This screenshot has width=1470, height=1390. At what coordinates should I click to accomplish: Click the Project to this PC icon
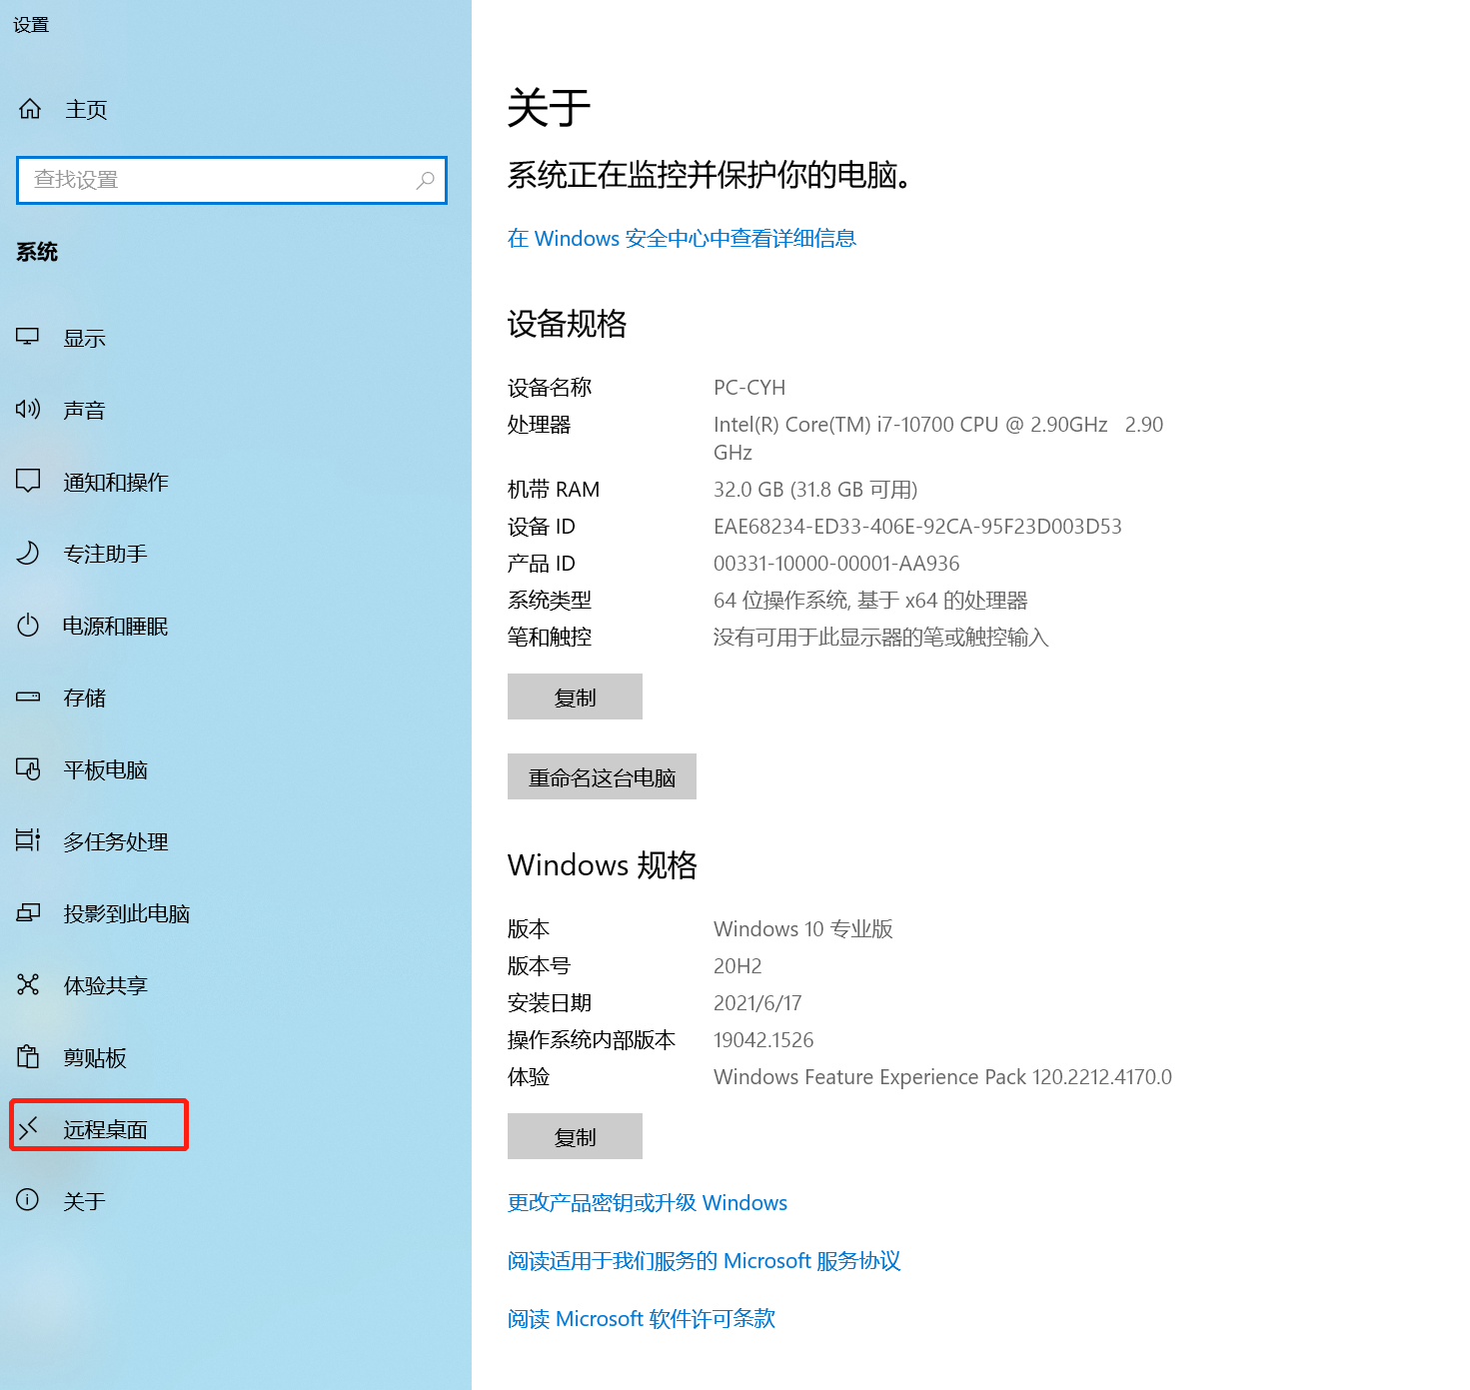point(28,913)
